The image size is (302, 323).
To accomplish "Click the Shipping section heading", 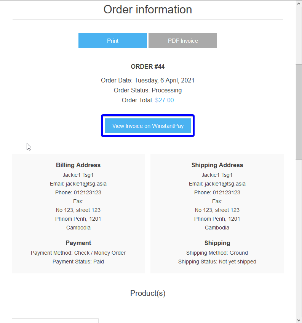I will coord(217,243).
